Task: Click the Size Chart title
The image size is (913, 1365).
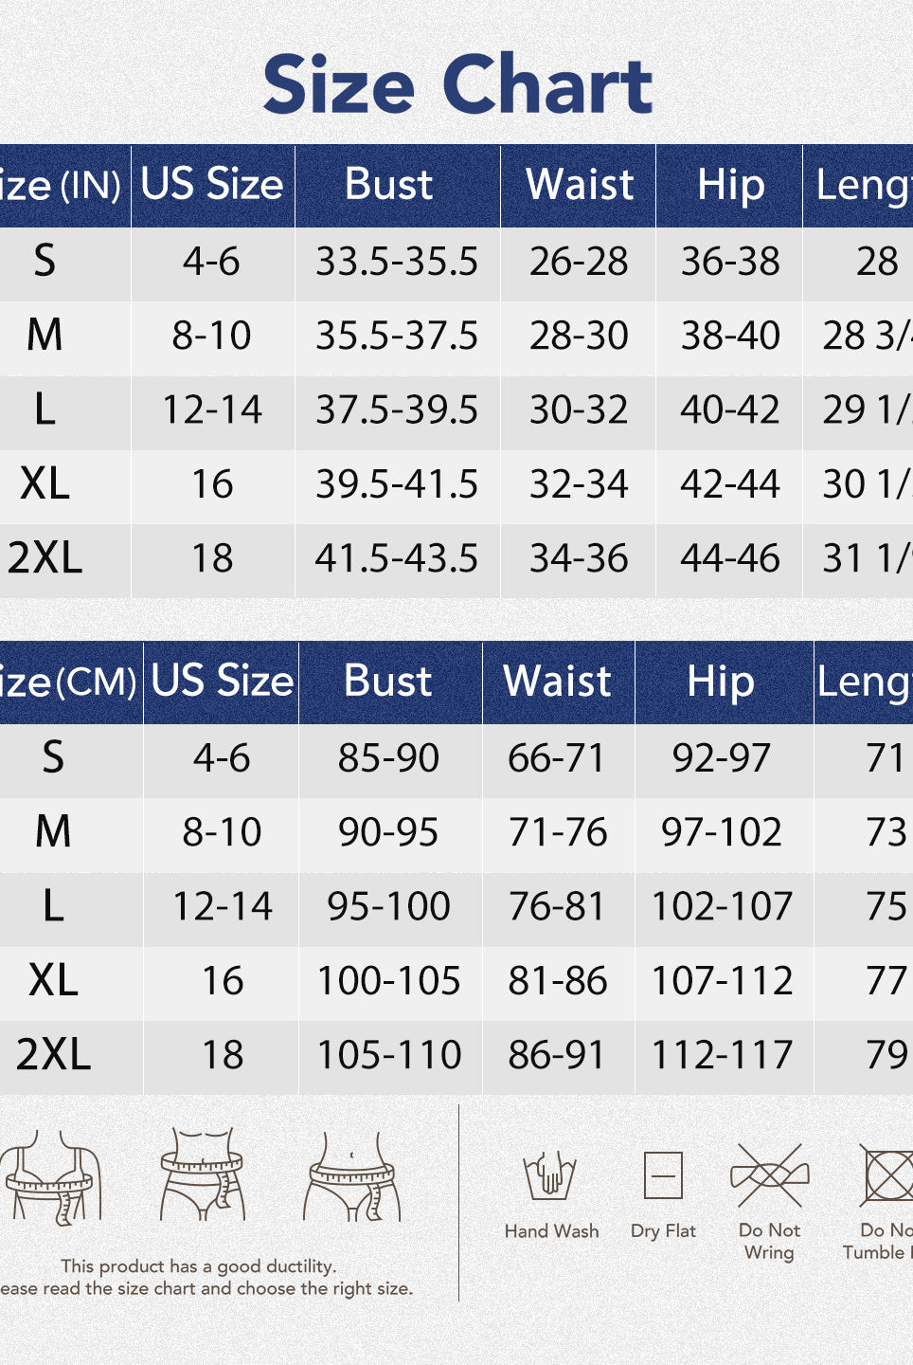Action: (457, 85)
